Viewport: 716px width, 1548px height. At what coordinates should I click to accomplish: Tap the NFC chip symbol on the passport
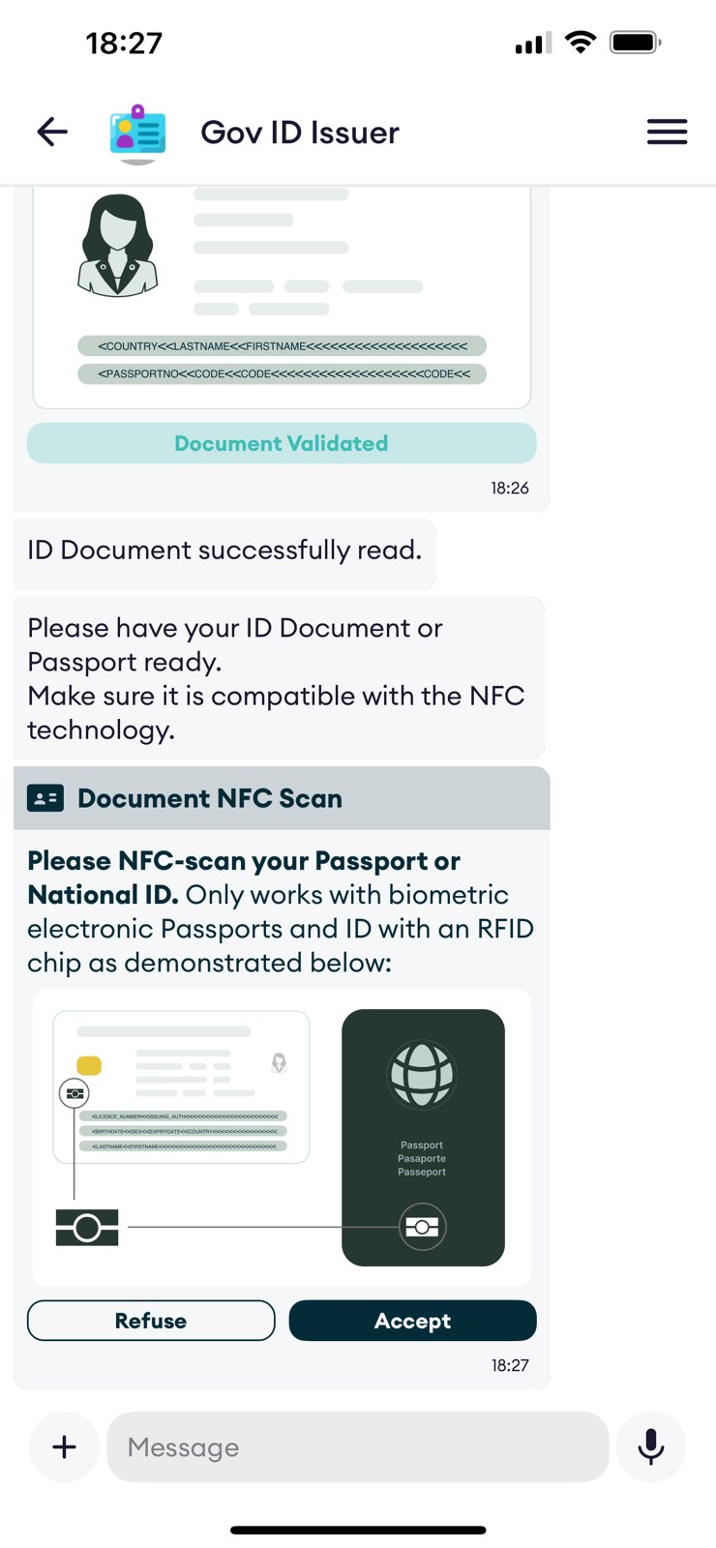[423, 1227]
